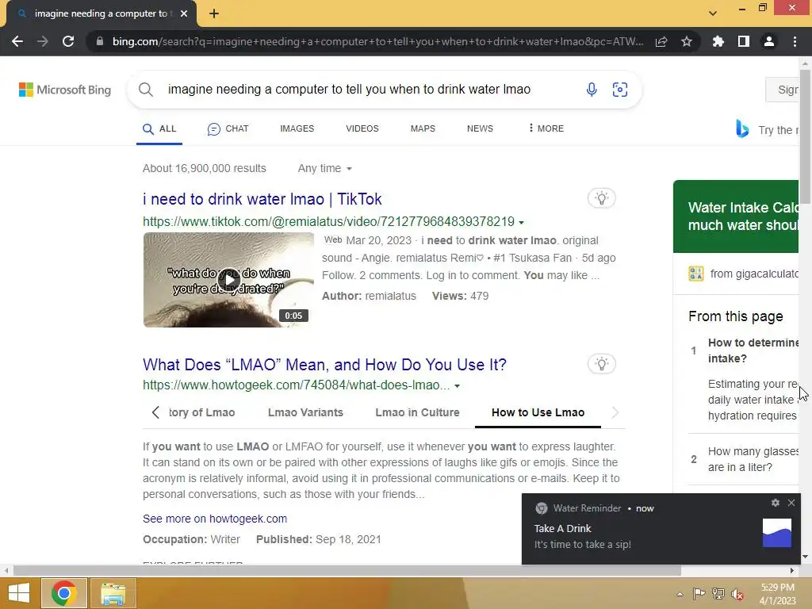Screen dimensions: 812x609
Task: Switch to the NEWS tab
Action: tap(480, 128)
